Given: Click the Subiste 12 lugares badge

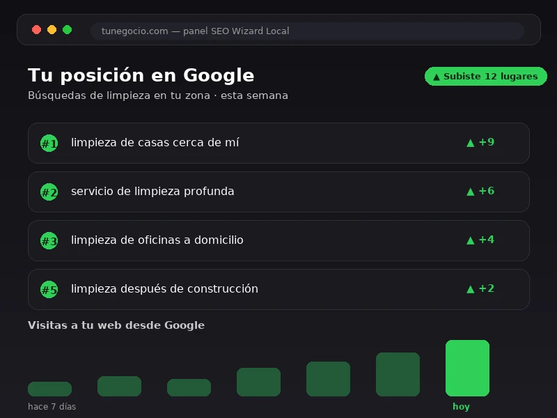Looking at the screenshot, I should coord(485,76).
